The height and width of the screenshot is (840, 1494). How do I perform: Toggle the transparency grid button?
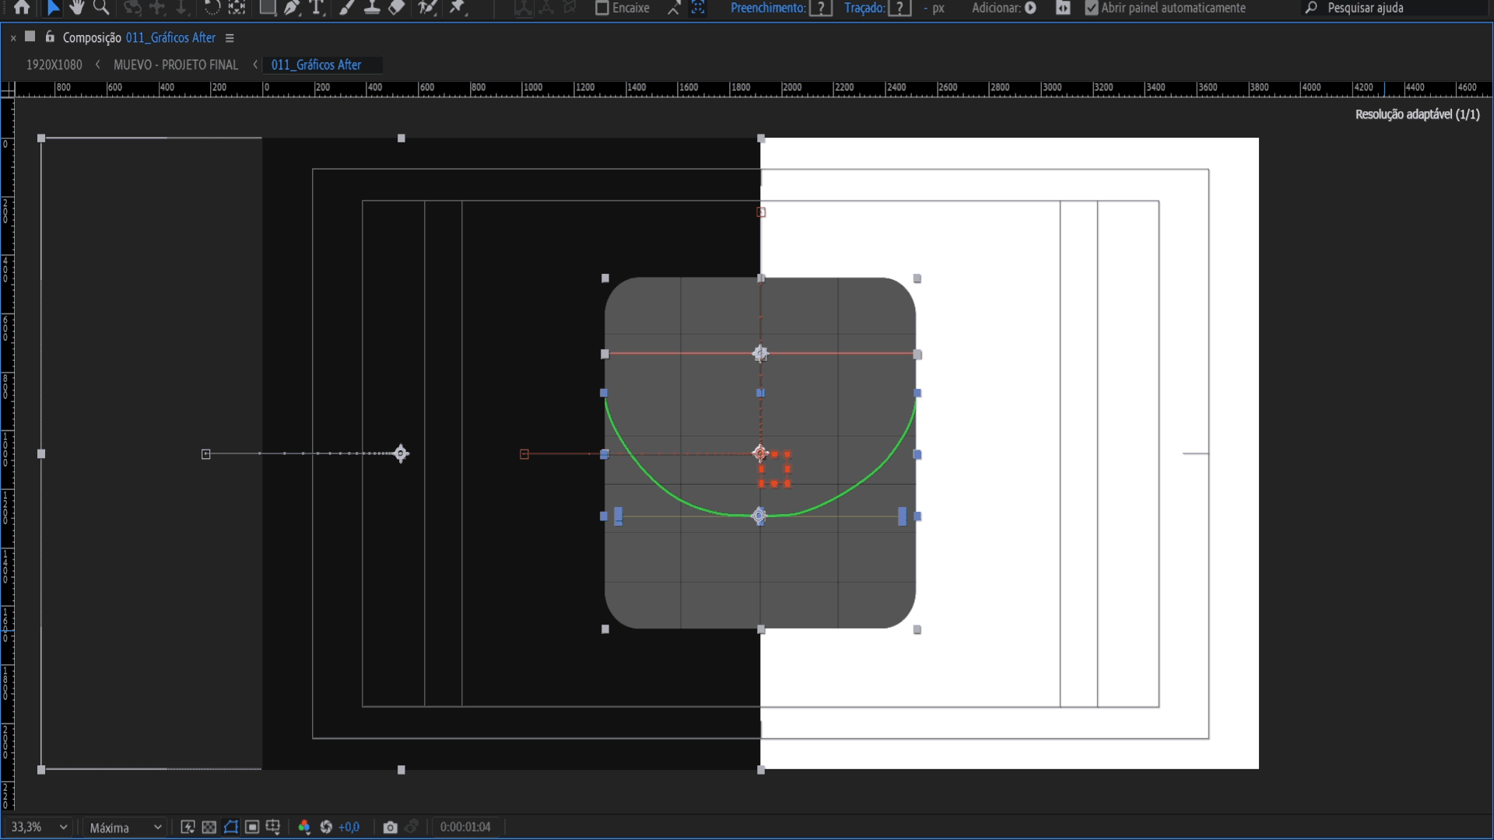[209, 828]
